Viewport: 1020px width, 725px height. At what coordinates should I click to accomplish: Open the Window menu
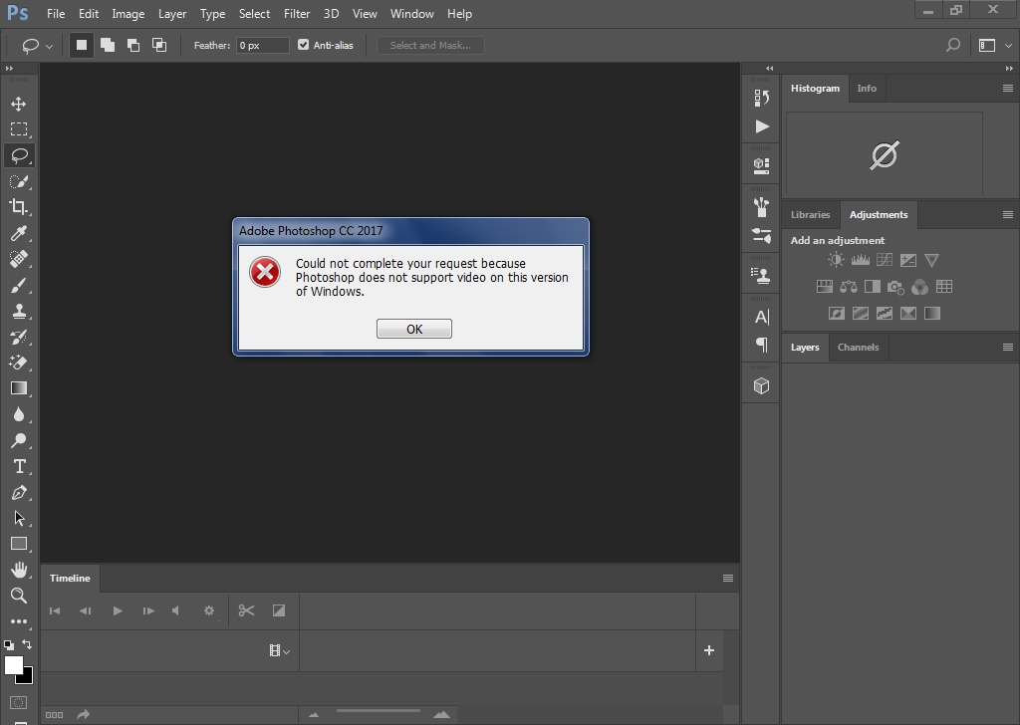411,14
